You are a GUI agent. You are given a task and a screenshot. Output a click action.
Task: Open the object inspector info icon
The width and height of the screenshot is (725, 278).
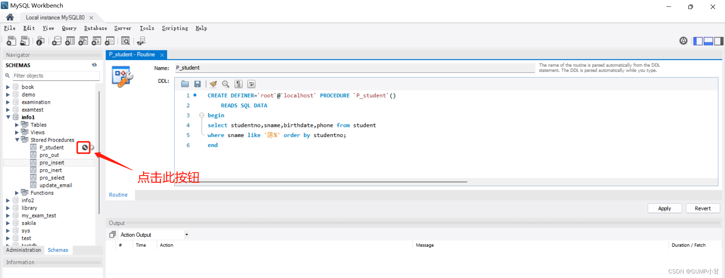point(40,41)
